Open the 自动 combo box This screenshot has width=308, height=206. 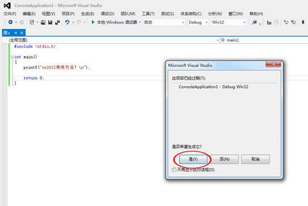click(x=164, y=22)
